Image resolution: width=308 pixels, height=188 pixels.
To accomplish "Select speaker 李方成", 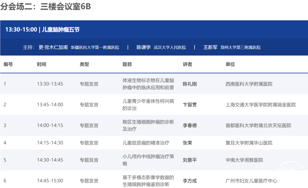I will tap(190, 181).
